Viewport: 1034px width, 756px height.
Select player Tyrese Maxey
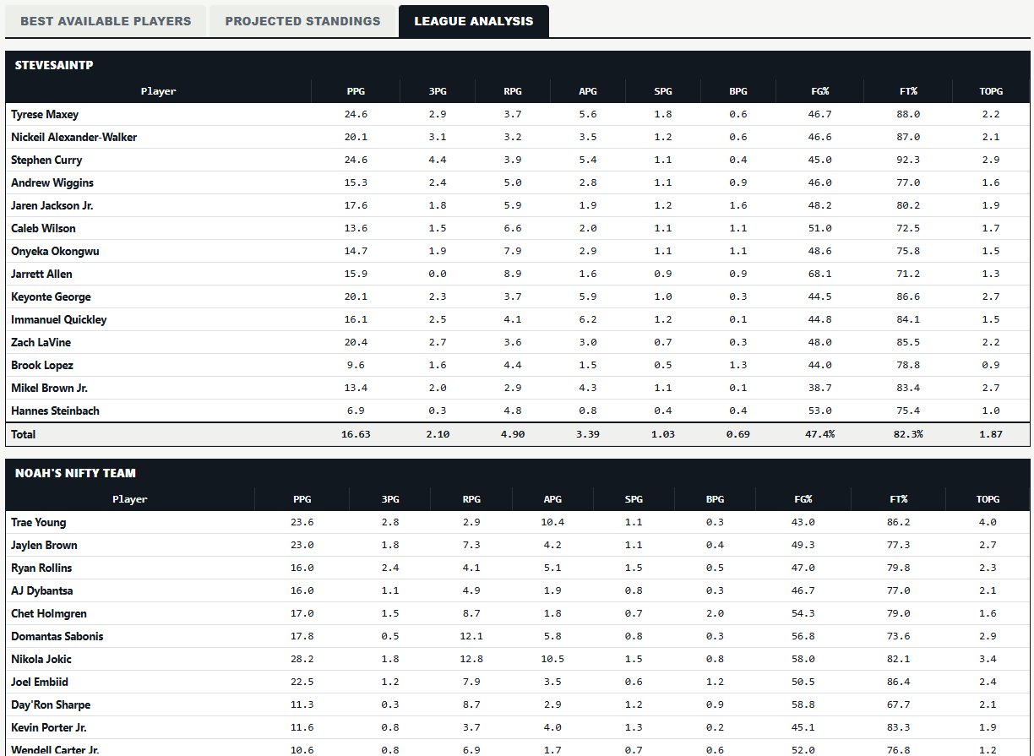(45, 114)
